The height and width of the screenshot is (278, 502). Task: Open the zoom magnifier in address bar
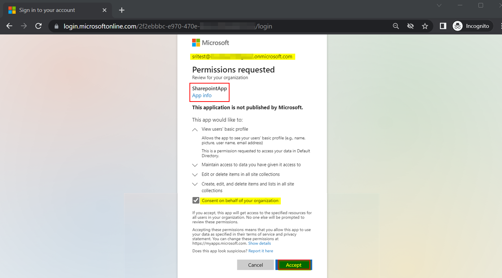point(396,26)
